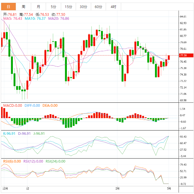Viewport: 194px width, 194px height.
Task: Switch to the 5分 interval tab
Action: 53,7
